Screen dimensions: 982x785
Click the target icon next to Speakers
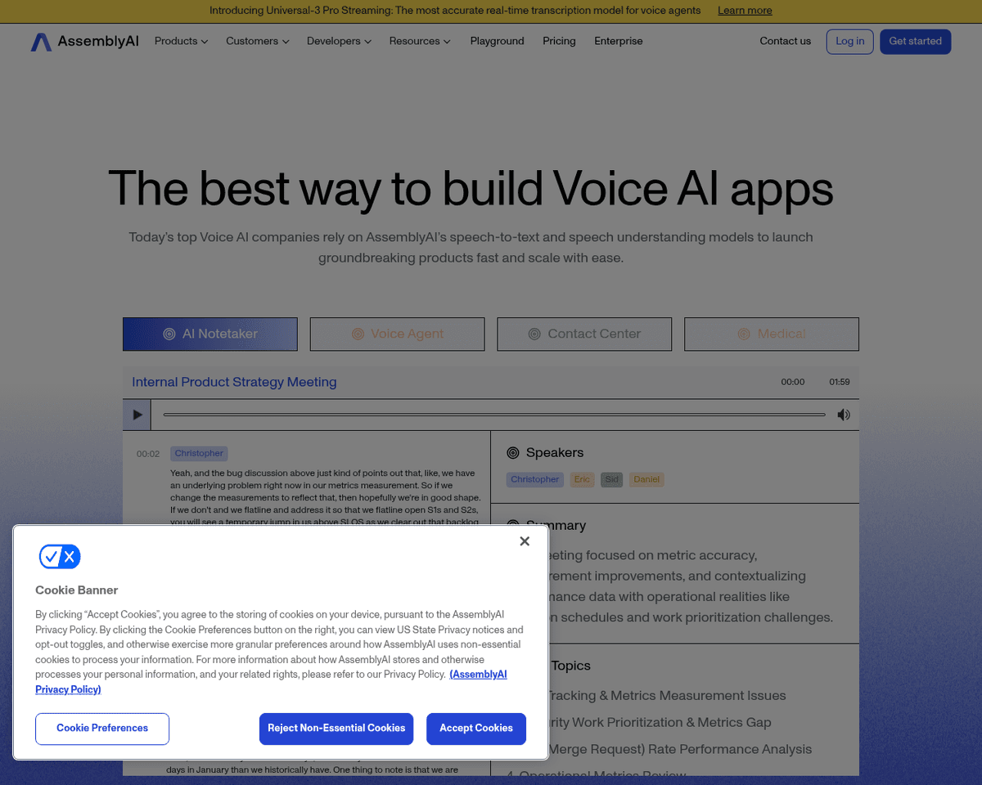513,453
